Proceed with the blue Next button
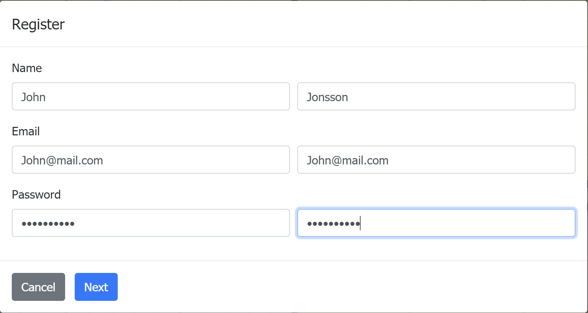588x313 pixels. (96, 287)
